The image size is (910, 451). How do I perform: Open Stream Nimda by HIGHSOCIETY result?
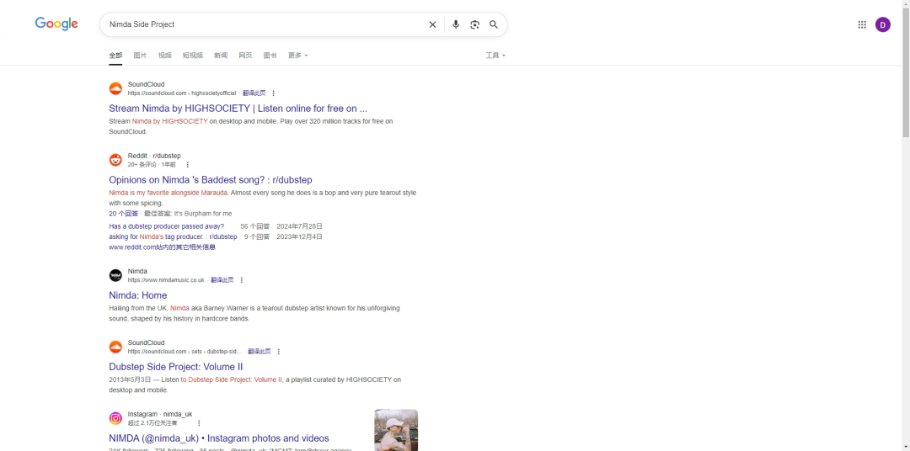pyautogui.click(x=238, y=109)
